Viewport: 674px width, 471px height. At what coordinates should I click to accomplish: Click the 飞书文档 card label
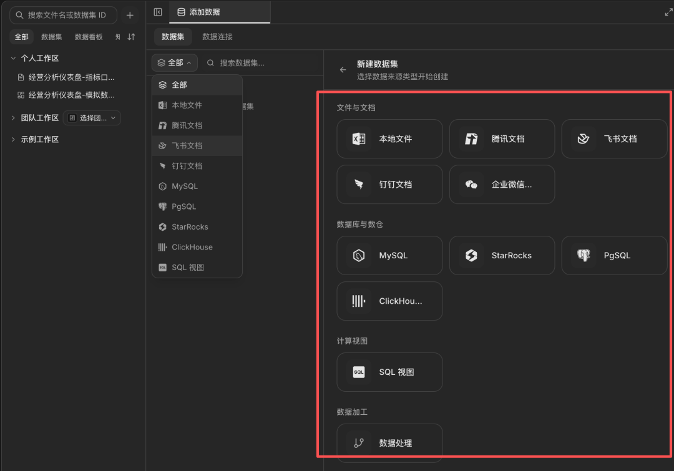pos(620,139)
